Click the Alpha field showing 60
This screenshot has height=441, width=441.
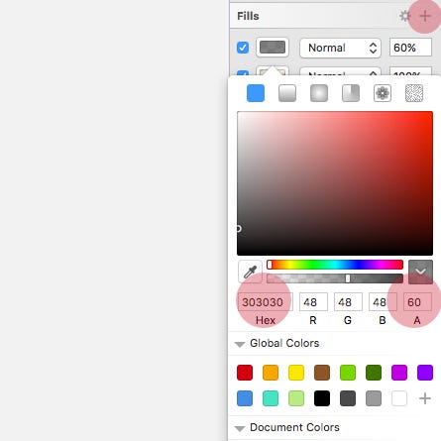pyautogui.click(x=417, y=302)
